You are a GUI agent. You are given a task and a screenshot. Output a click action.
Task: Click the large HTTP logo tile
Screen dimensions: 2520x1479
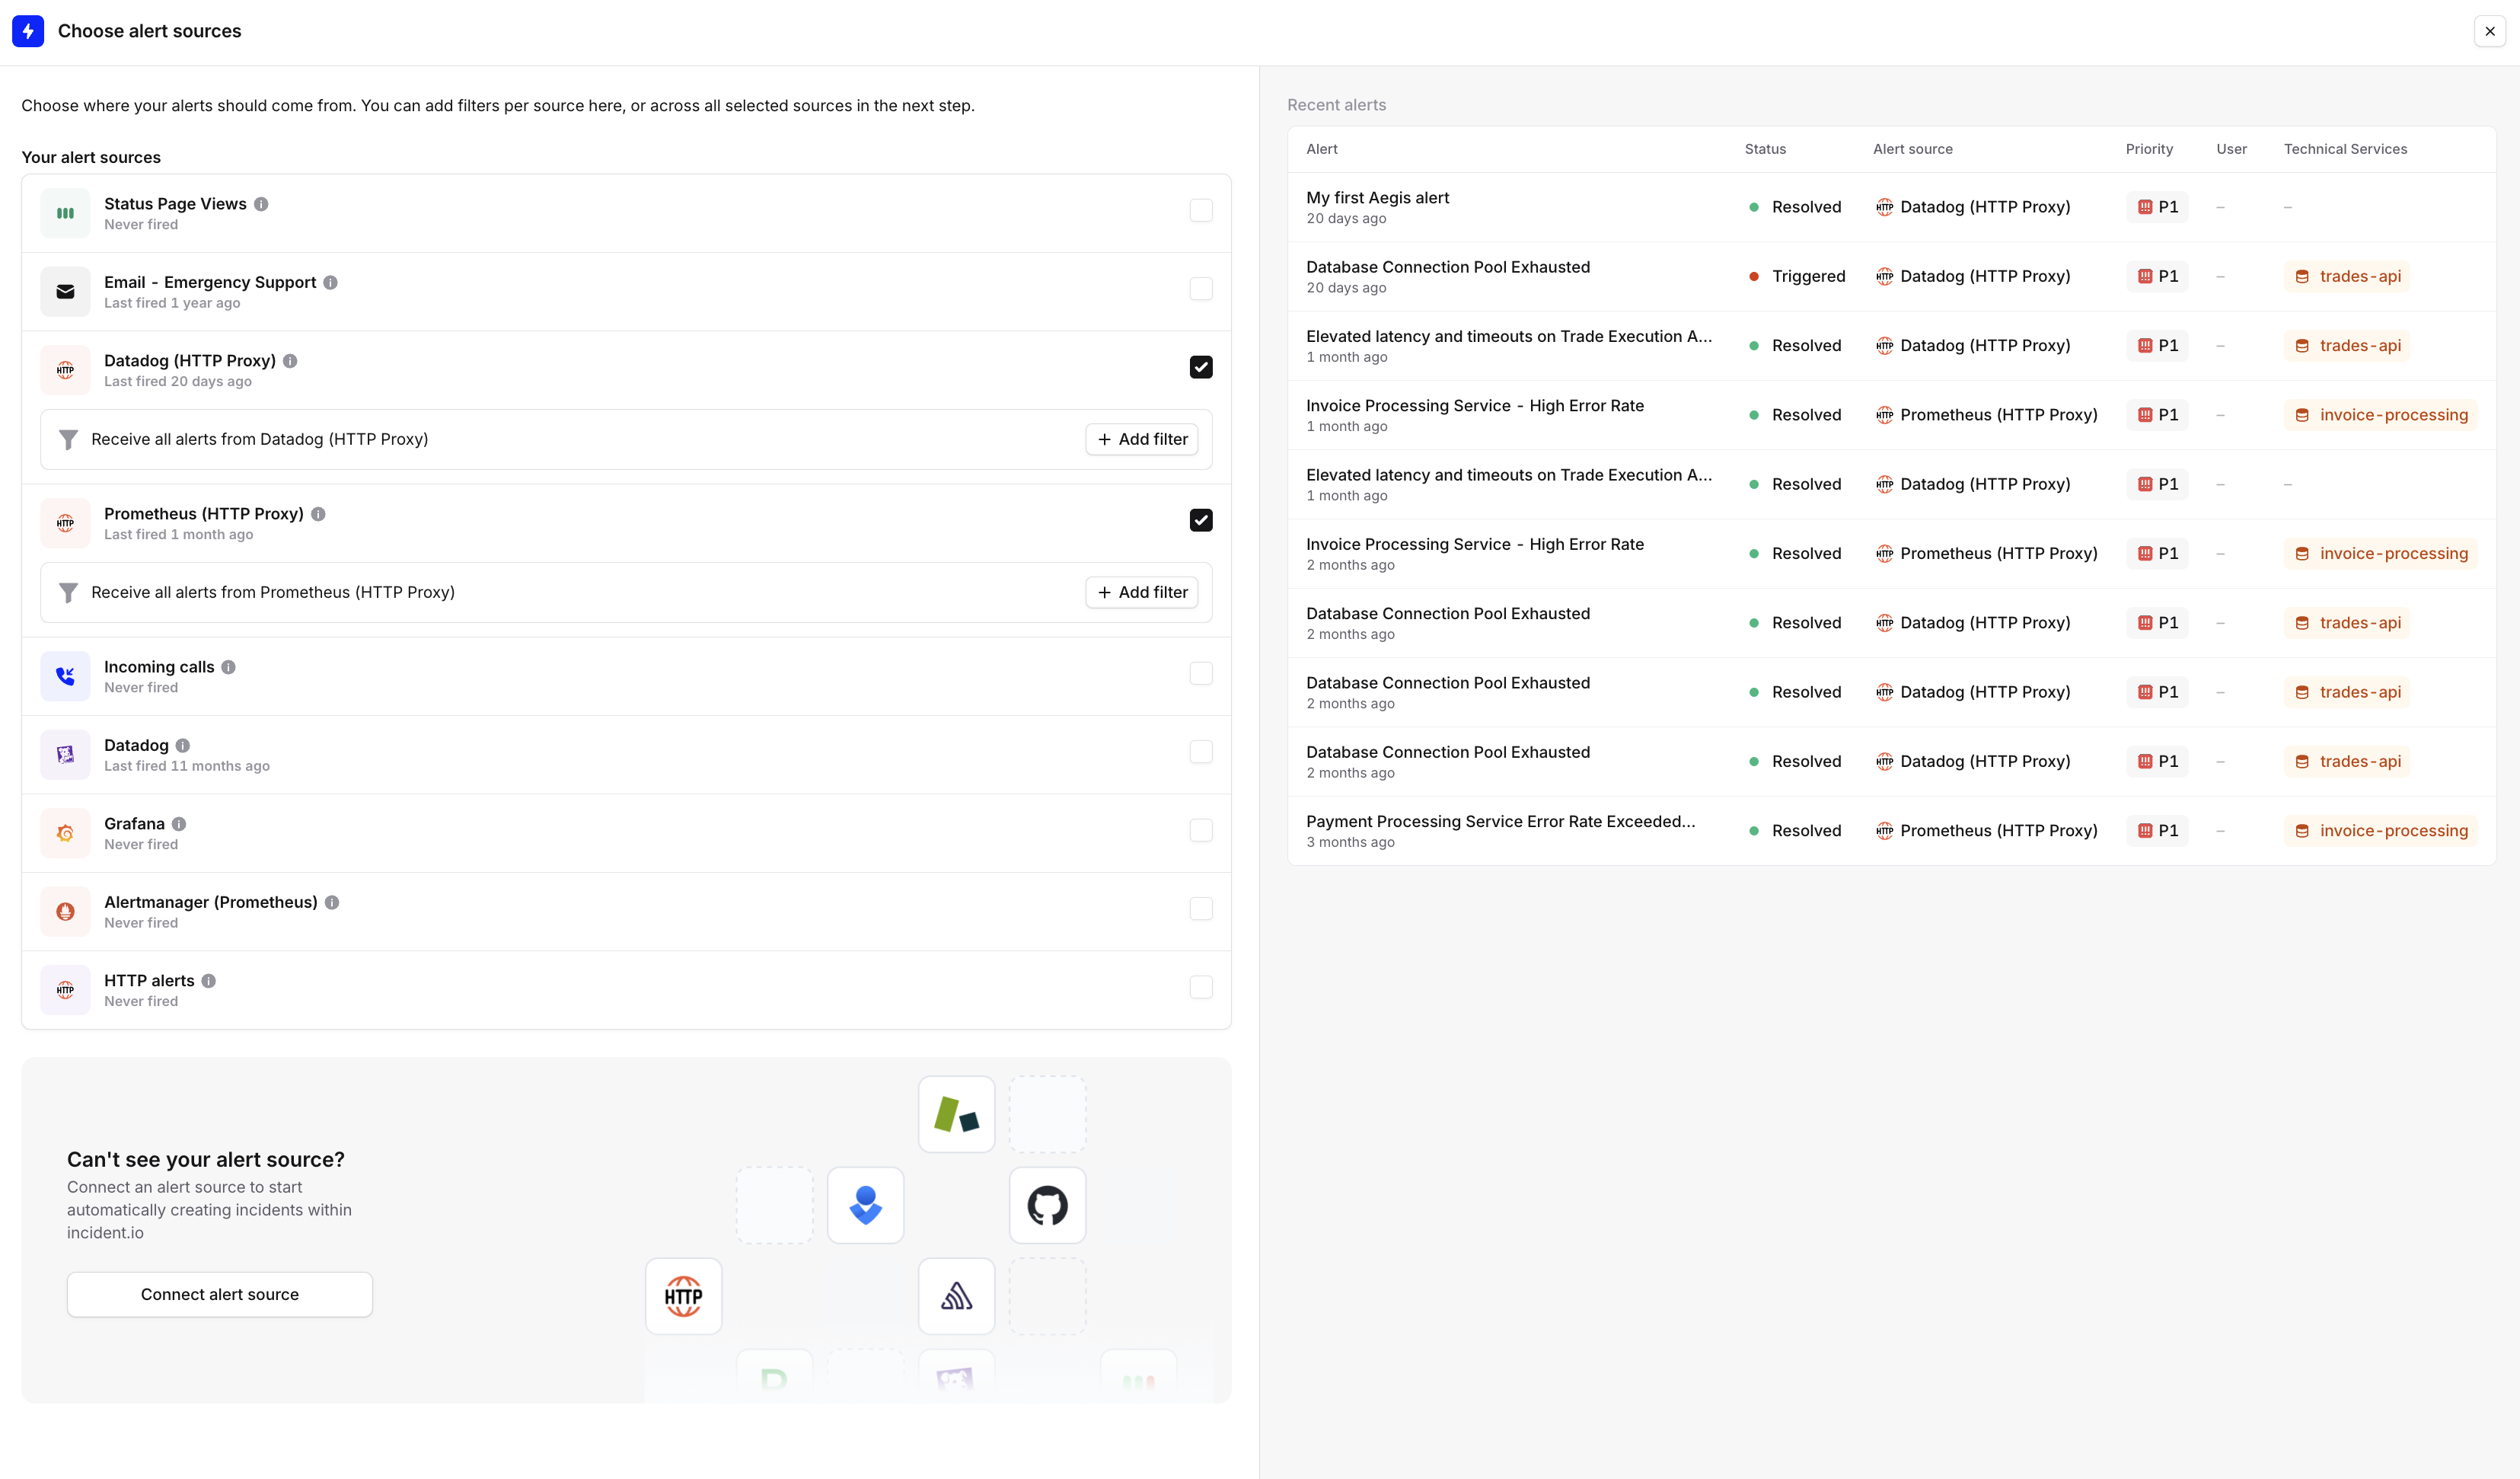click(683, 1296)
